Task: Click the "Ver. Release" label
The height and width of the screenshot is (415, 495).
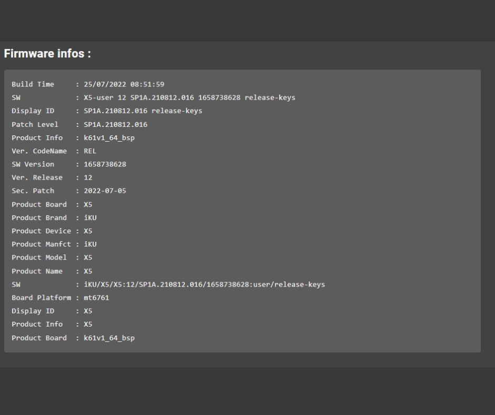Action: (x=37, y=177)
